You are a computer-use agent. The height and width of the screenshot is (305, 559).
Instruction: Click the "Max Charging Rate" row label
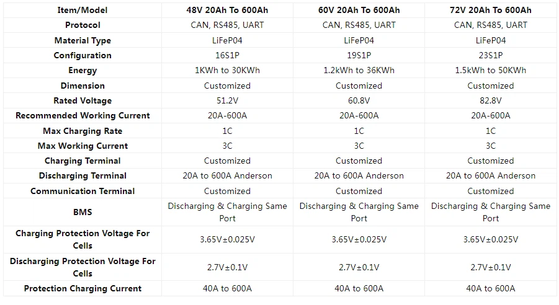pyautogui.click(x=83, y=131)
